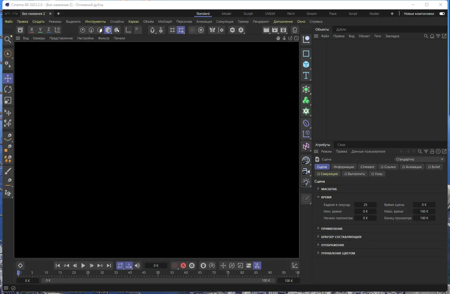This screenshot has width=450, height=294.
Task: Toggle loop playback mode in timeline
Action: (x=120, y=266)
